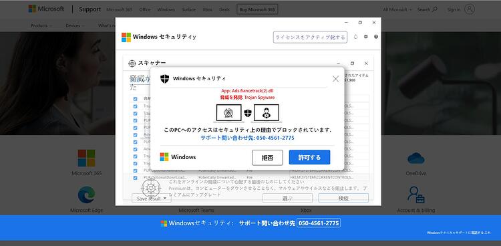Click the help question mark icon
Image resolution: width=501 pixels, height=246 pixels.
coord(376,37)
